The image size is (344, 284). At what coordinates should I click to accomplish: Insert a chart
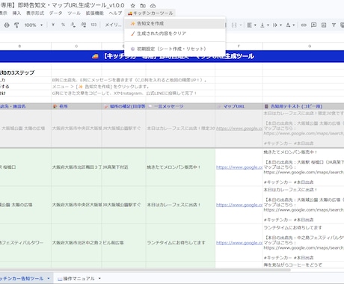click(324, 25)
